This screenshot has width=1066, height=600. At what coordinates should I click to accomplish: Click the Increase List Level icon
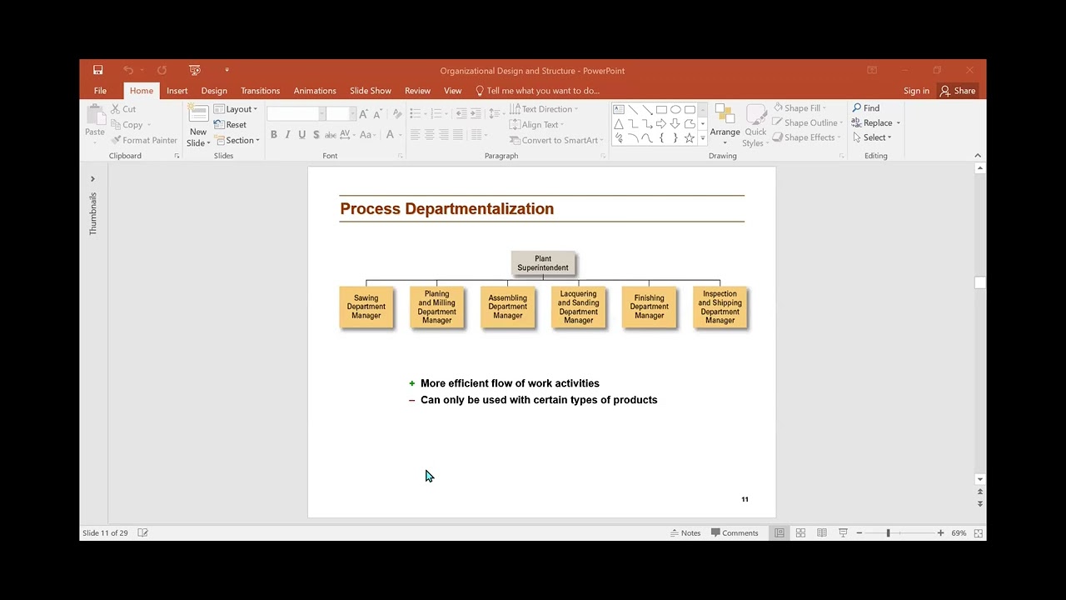476,113
